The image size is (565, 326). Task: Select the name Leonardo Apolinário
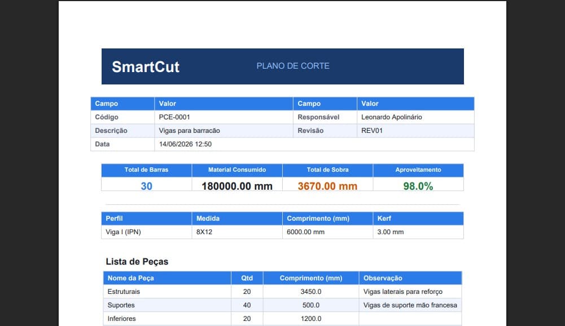pyautogui.click(x=392, y=117)
